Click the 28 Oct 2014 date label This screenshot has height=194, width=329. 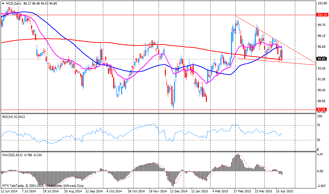[x=136, y=191]
